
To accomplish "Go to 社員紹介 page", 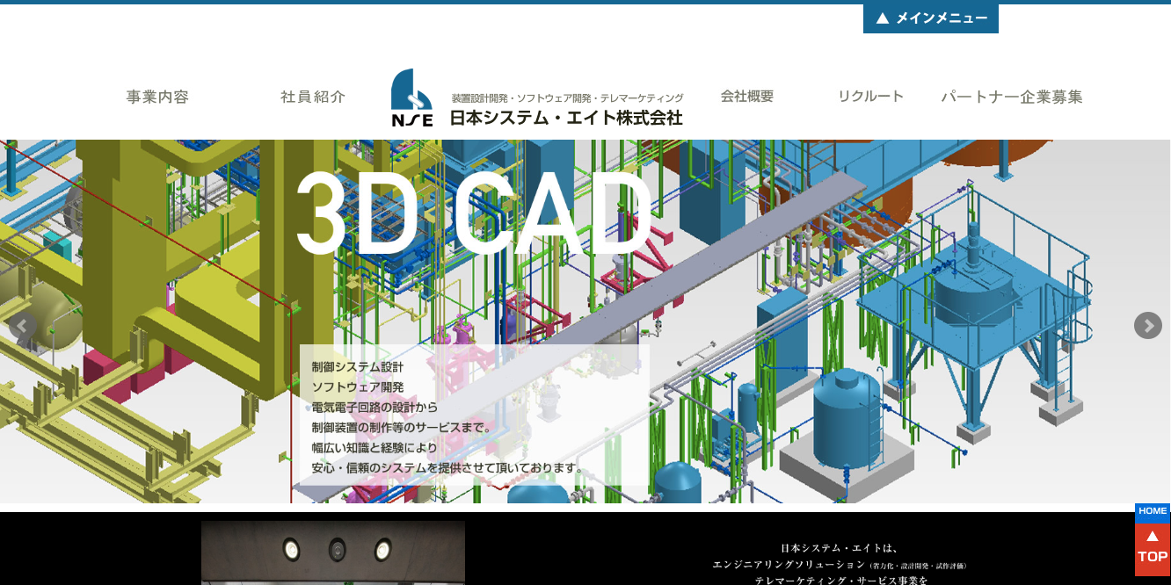I will tap(313, 97).
